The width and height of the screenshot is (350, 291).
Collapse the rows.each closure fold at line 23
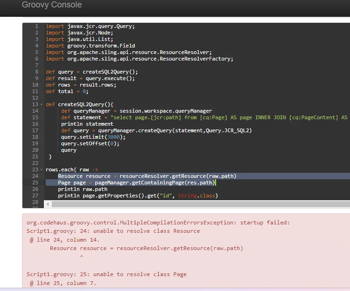pos(41,169)
